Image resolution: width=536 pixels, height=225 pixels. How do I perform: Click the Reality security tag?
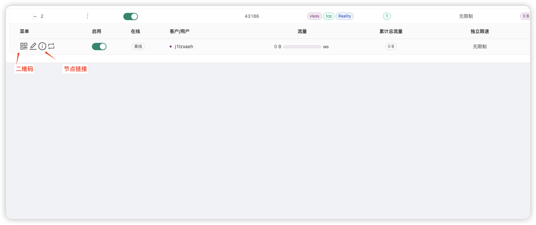click(345, 16)
